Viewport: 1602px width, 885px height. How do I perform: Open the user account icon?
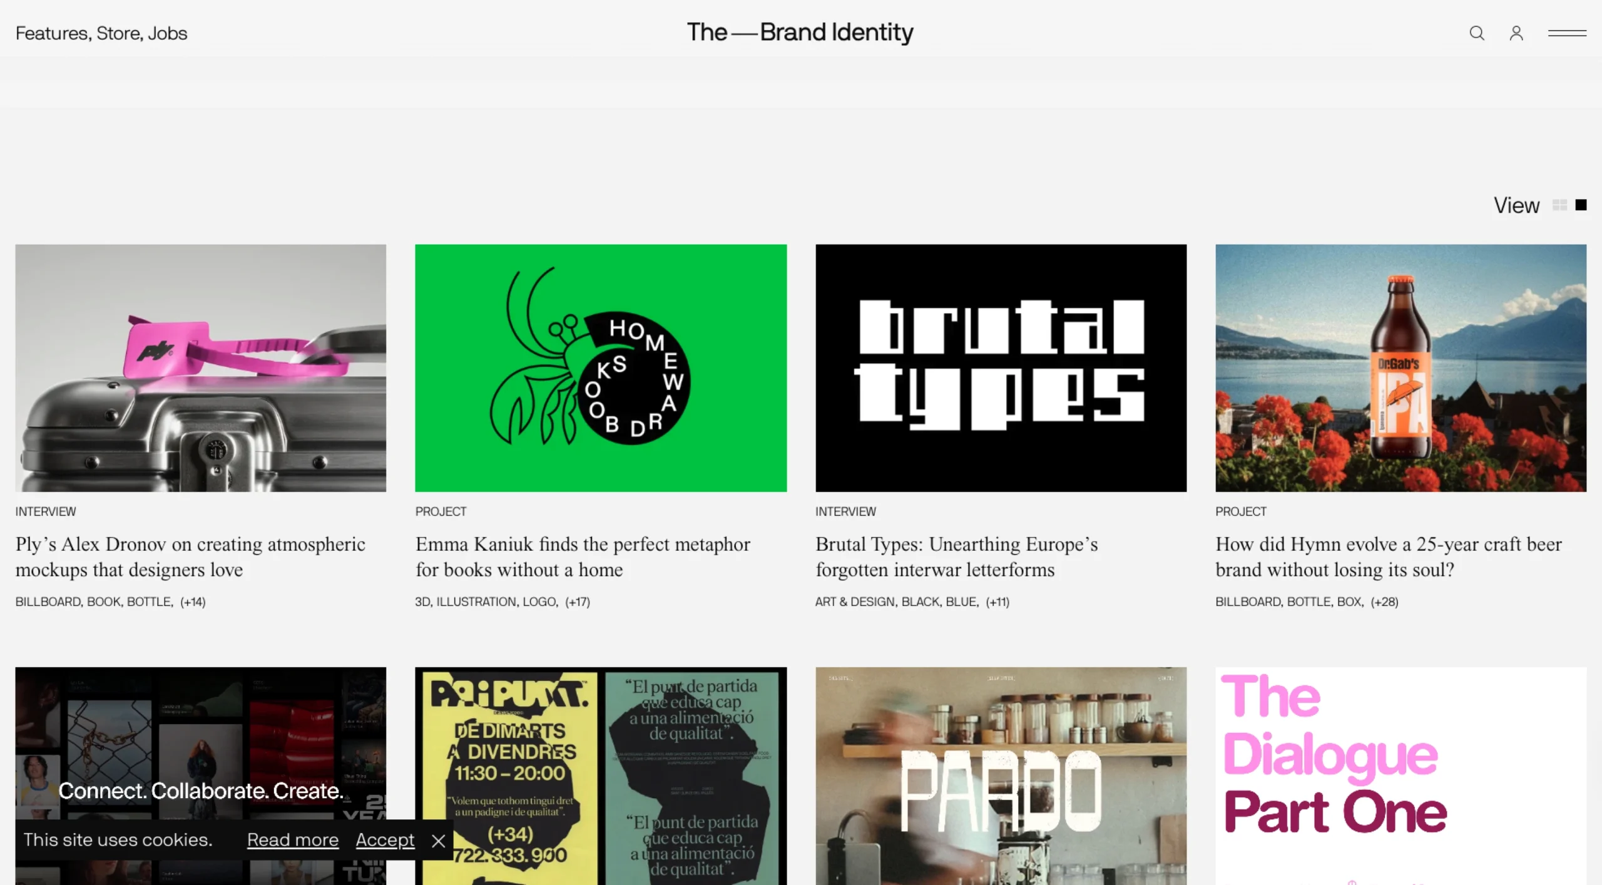point(1516,33)
